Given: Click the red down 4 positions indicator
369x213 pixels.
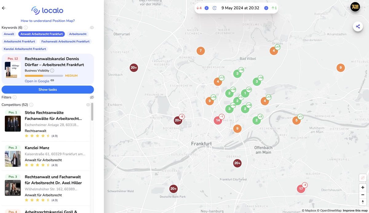Looking at the screenshot, I should click(199, 8).
